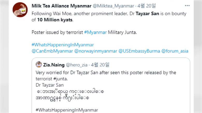Open #WhatsHappeningInMyanmar hashtag in the main tweet
The height and width of the screenshot is (113, 202).
(x=63, y=45)
